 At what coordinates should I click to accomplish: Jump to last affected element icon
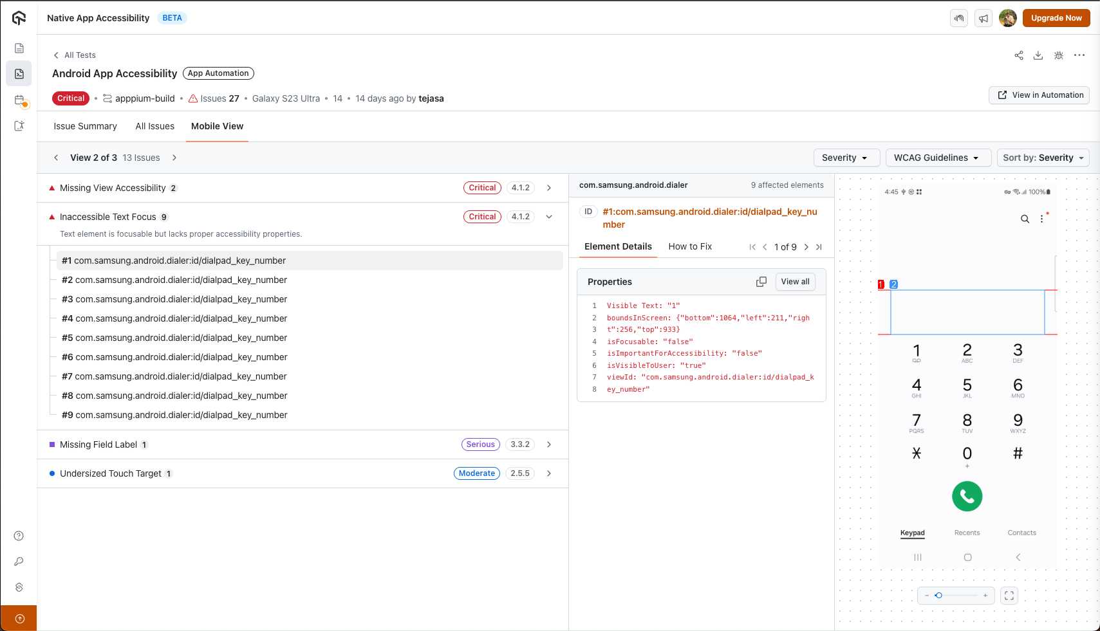click(x=819, y=247)
